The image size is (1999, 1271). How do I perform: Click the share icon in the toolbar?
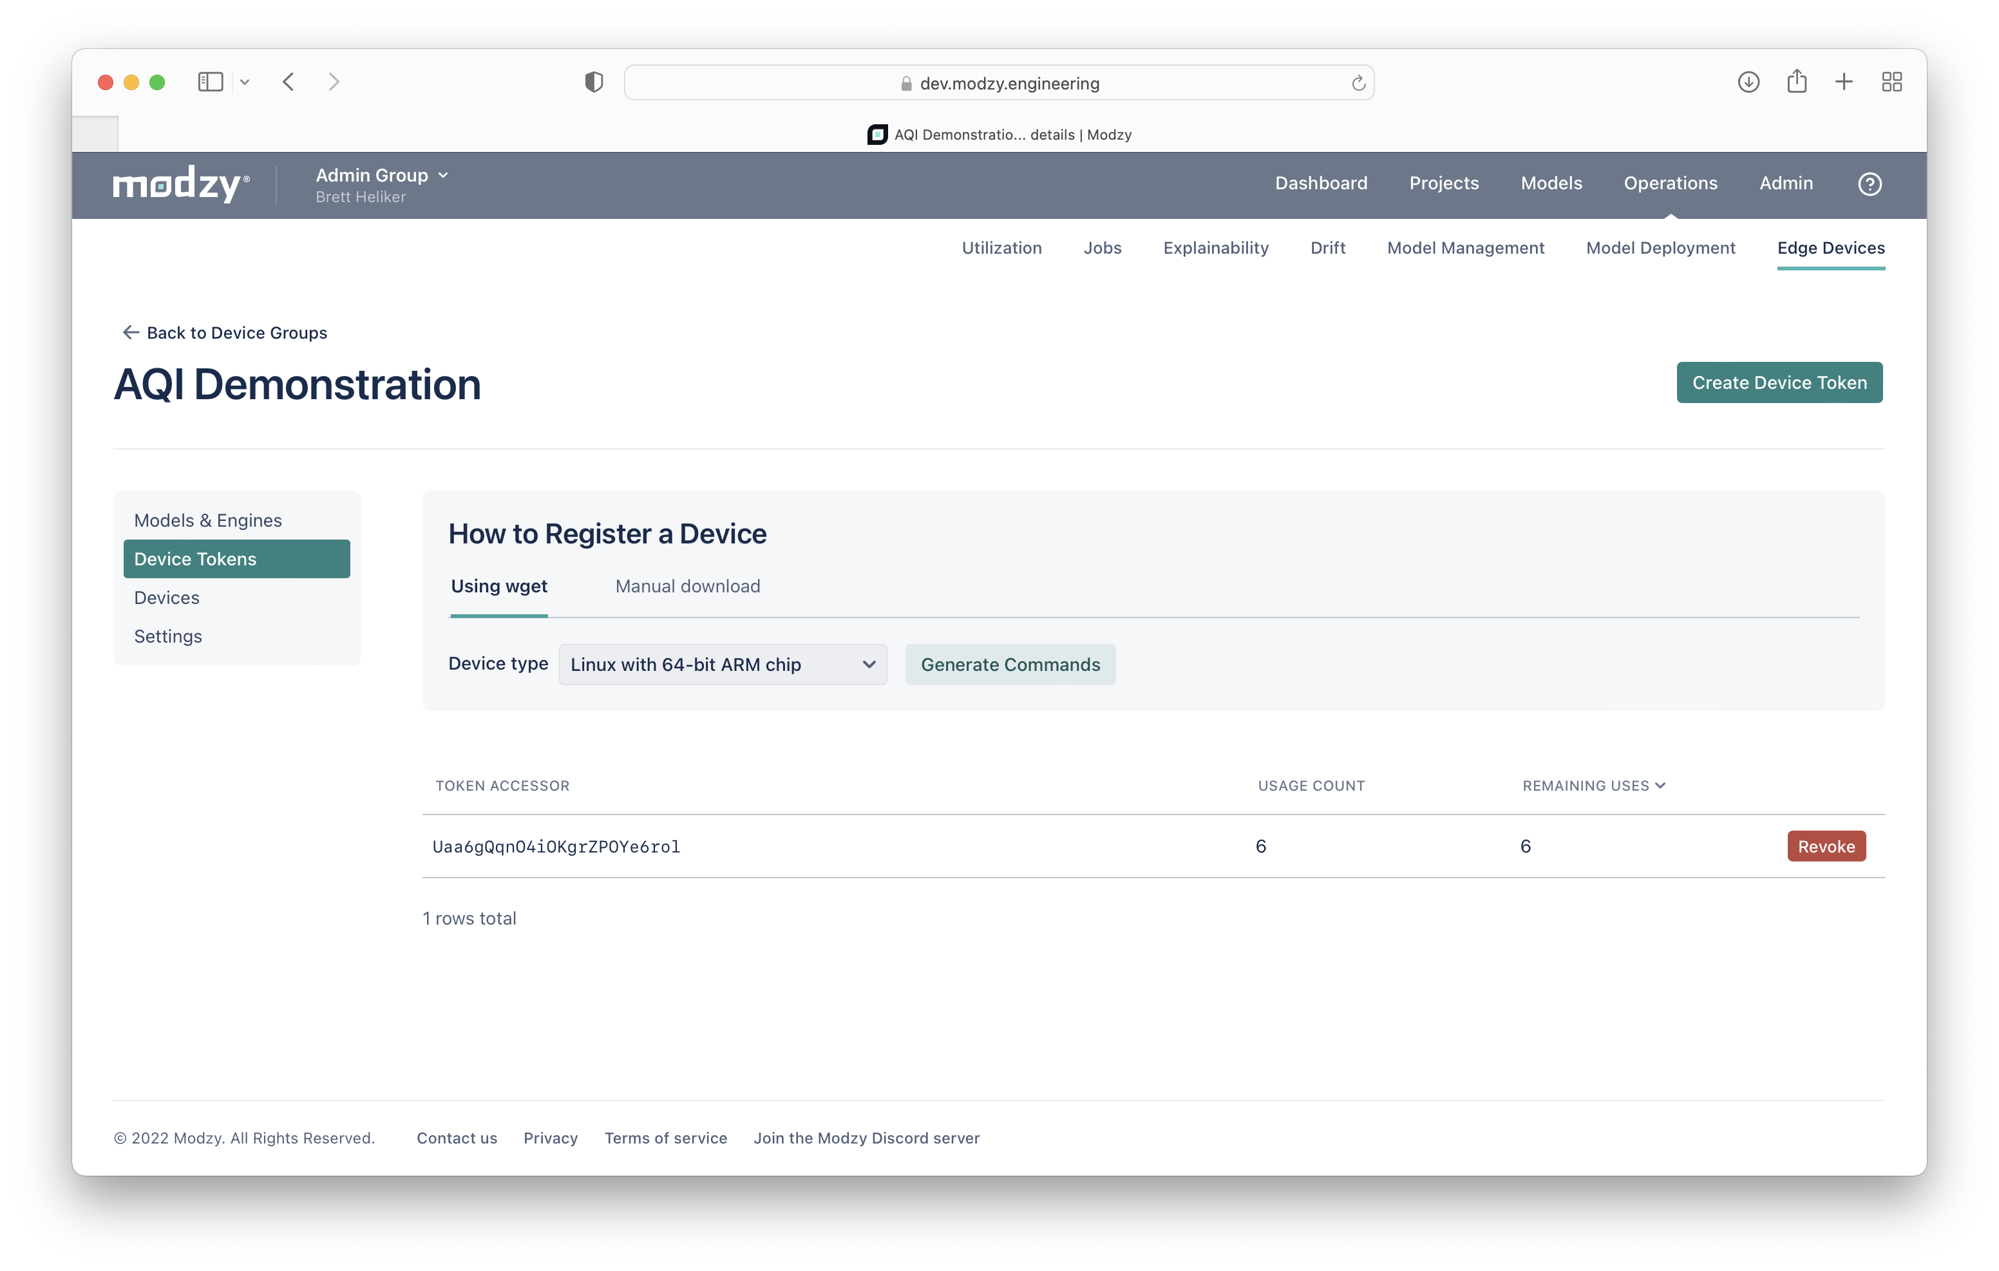coord(1796,82)
